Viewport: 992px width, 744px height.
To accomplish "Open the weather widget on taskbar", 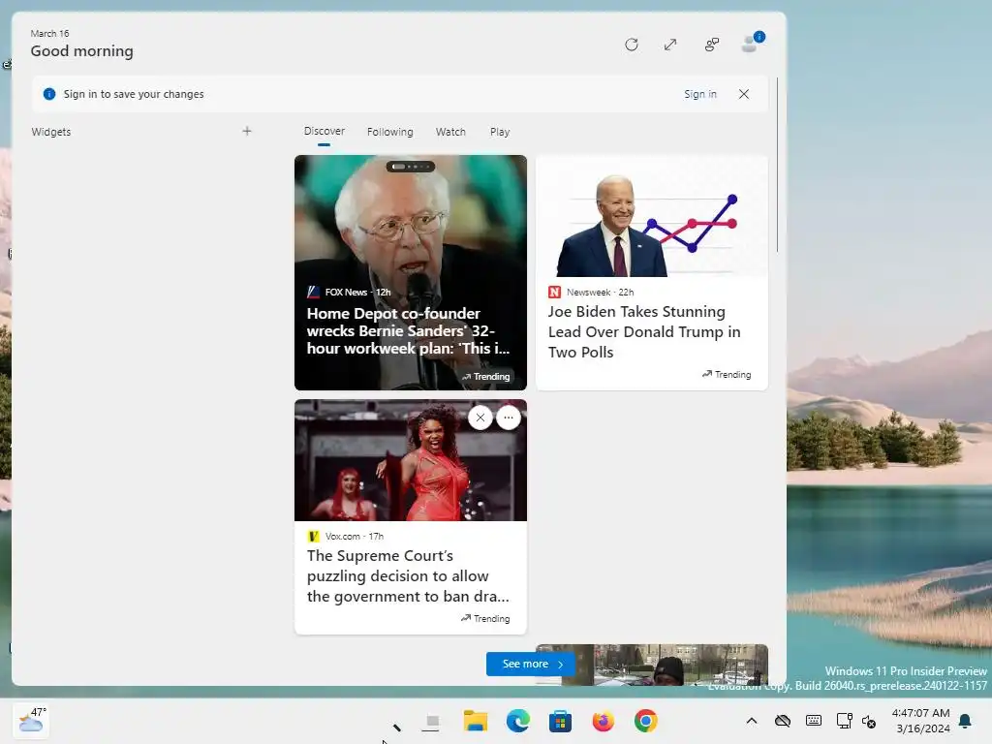I will coord(30,721).
